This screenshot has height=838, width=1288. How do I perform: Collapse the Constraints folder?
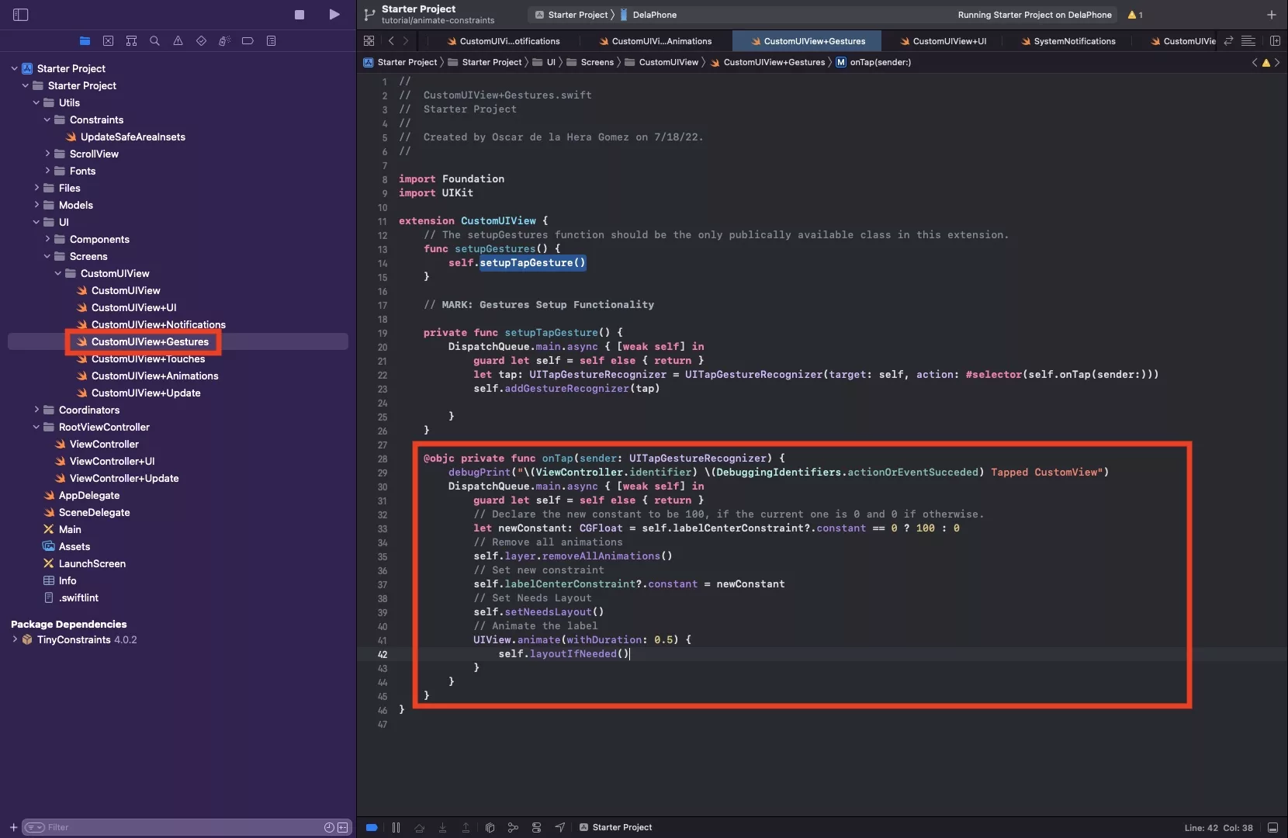(47, 119)
